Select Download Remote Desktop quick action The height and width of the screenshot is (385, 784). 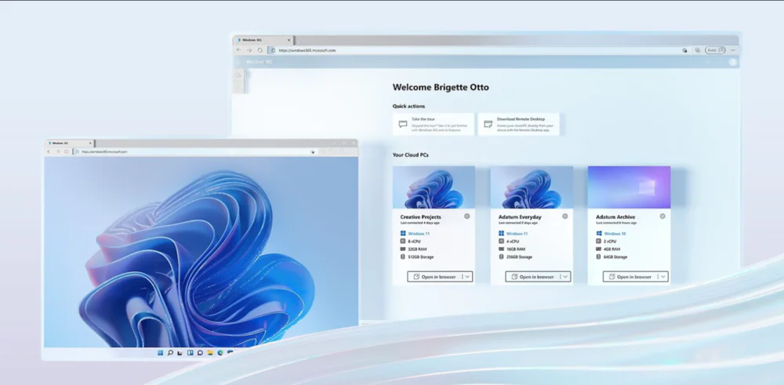tap(518, 124)
